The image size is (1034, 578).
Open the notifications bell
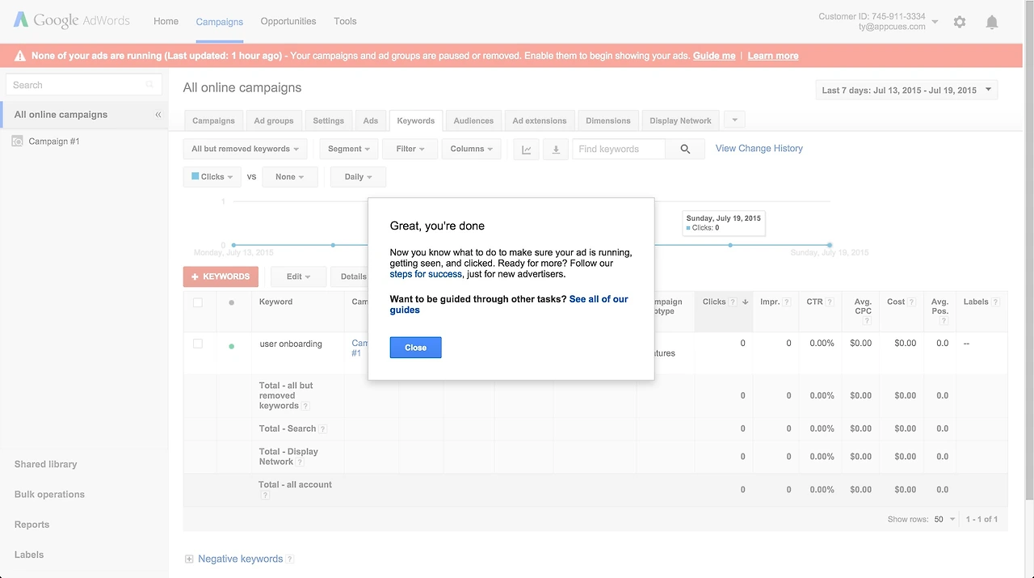992,22
